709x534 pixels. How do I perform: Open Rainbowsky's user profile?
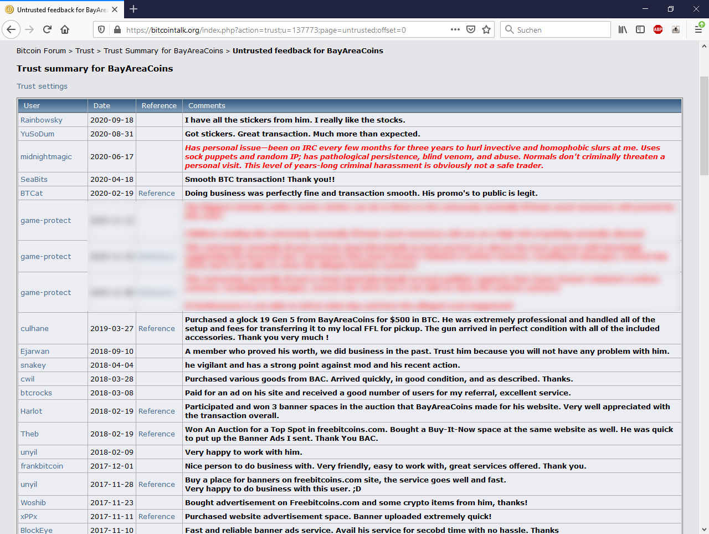(x=42, y=120)
